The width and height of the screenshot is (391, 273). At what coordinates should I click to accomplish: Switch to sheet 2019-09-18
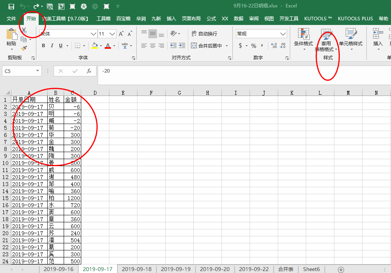point(137,269)
